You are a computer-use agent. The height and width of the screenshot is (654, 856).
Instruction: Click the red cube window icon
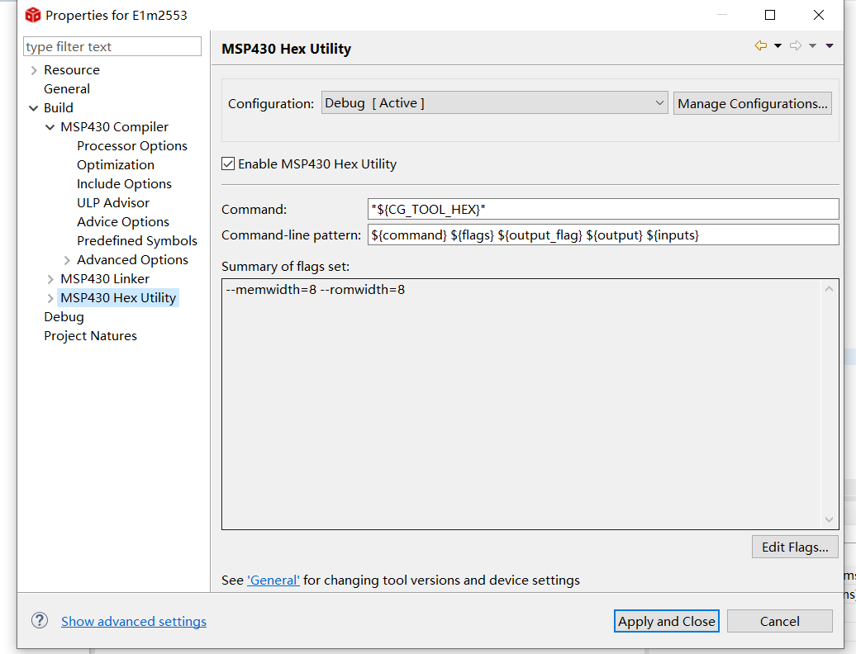[x=33, y=15]
